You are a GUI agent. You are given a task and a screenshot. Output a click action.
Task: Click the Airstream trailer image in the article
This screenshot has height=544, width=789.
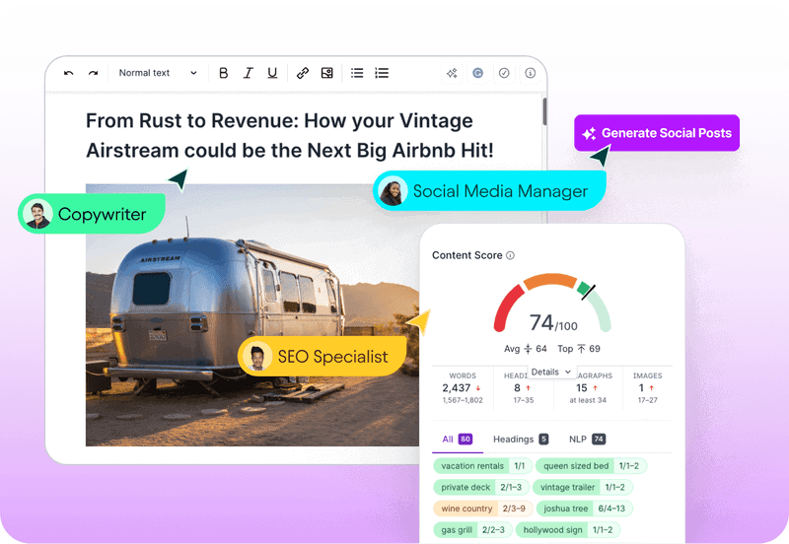251,314
